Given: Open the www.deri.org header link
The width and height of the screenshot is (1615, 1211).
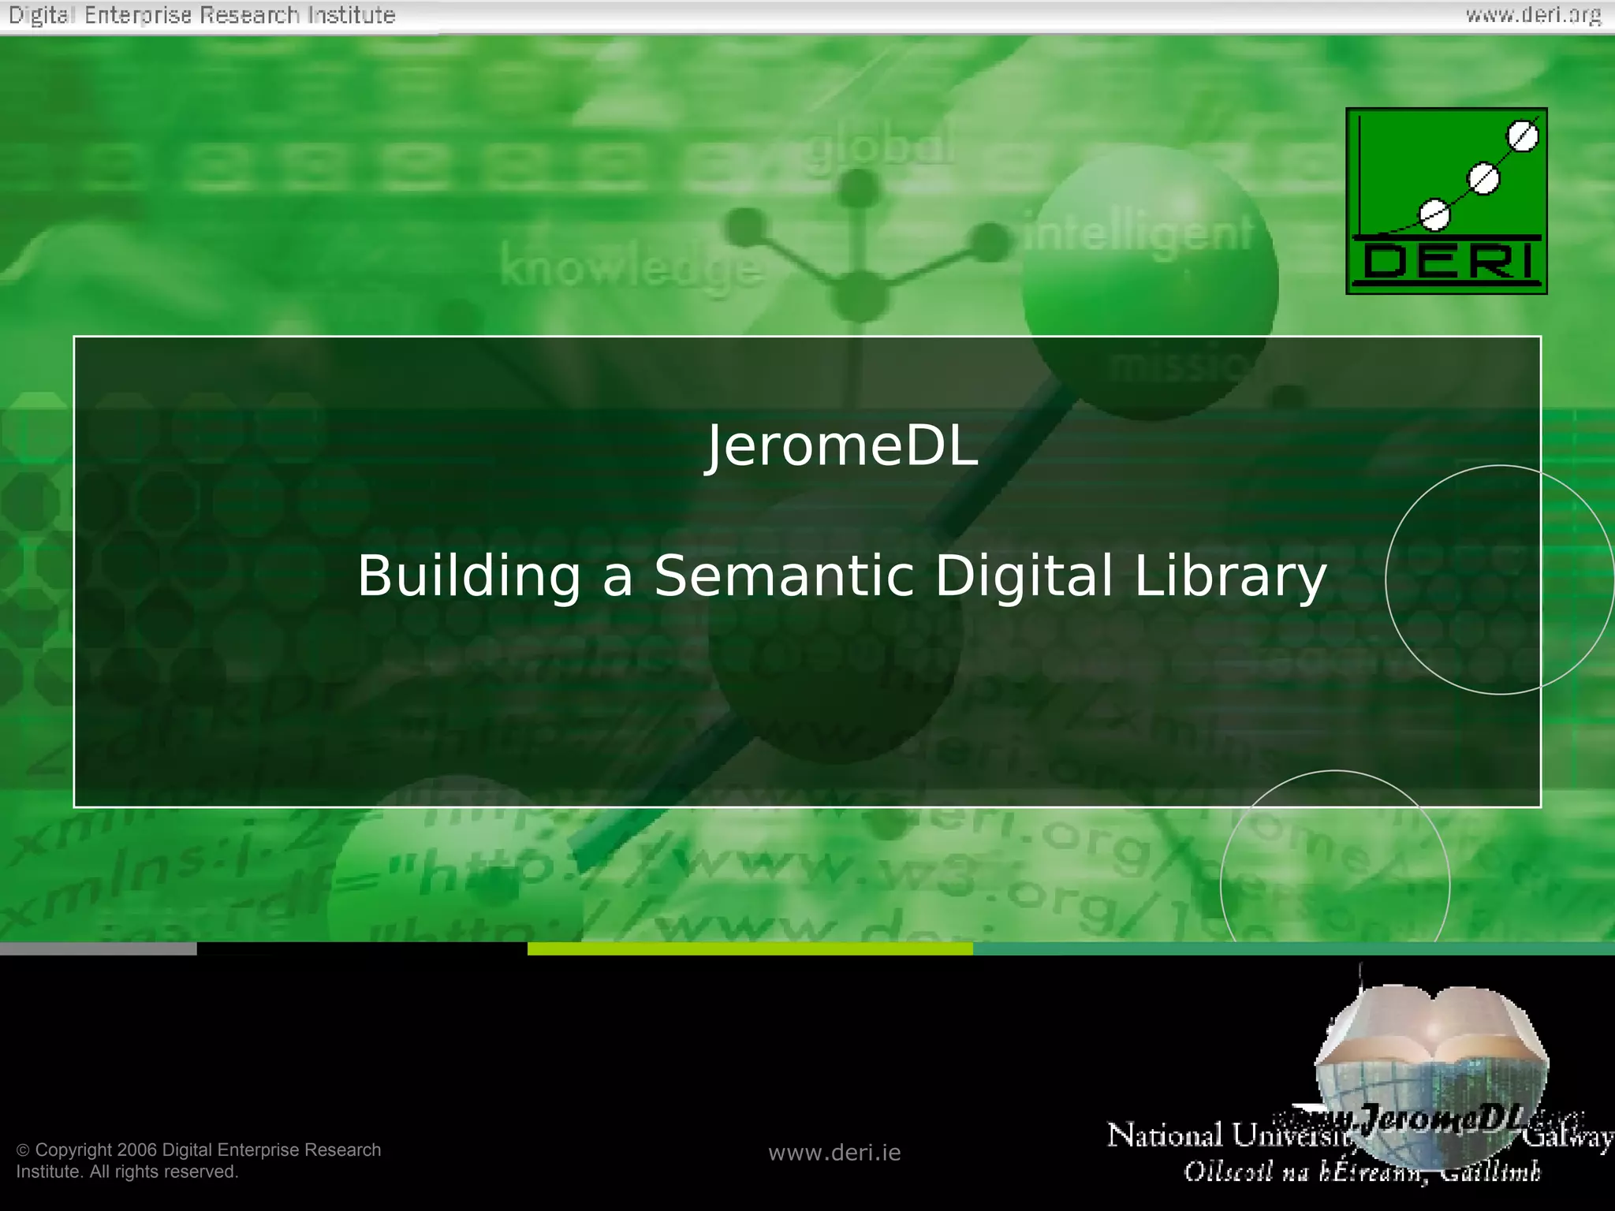Looking at the screenshot, I should [1534, 15].
